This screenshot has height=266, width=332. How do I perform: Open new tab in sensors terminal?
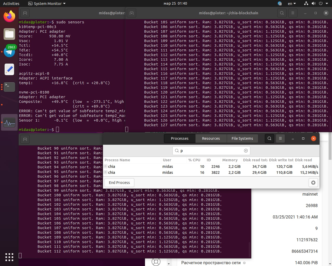(25, 13)
